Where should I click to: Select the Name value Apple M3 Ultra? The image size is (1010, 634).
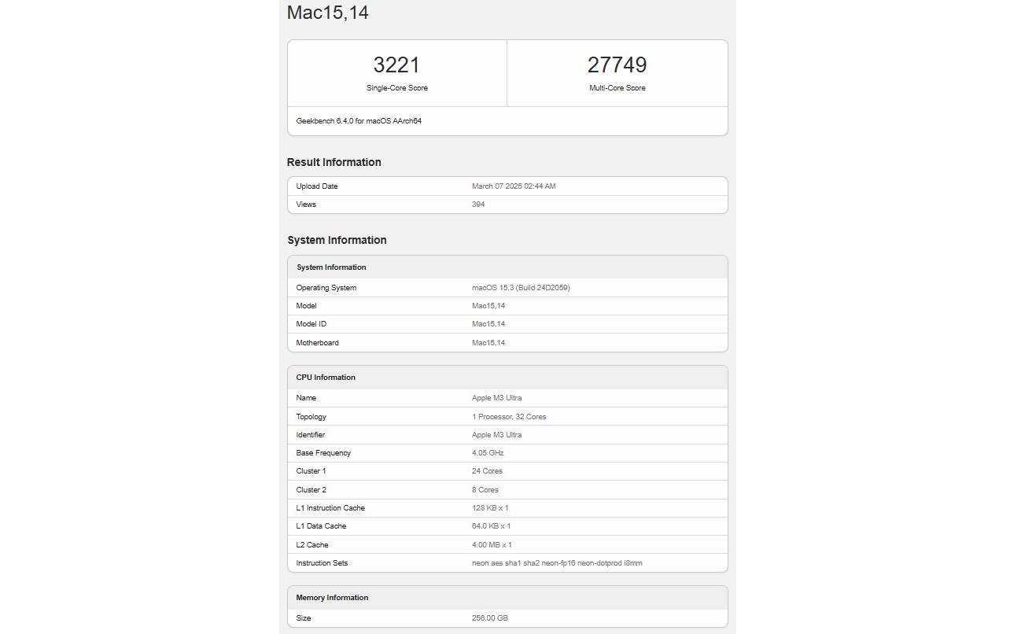click(x=496, y=398)
